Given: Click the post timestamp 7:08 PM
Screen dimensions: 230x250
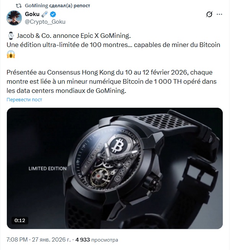Looking at the screenshot, I should 17,240.
